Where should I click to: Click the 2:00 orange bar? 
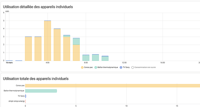(x=28, y=49)
